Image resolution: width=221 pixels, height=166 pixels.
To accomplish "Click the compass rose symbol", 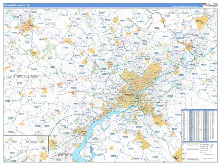I will click(176, 157).
